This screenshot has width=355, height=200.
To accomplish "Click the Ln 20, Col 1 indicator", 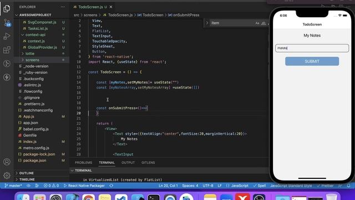I will 168,186.
